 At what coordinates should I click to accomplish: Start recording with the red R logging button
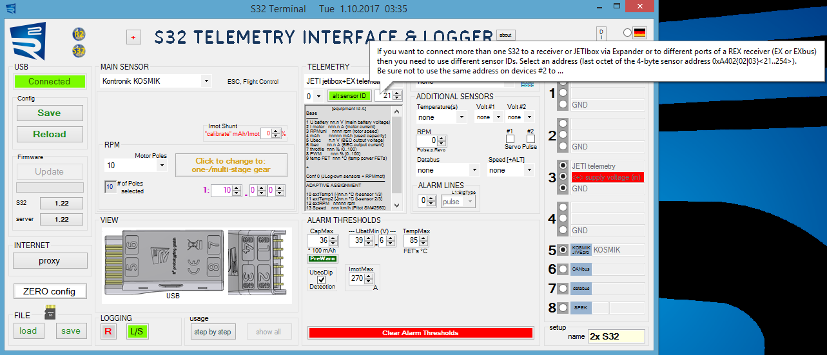pos(108,331)
